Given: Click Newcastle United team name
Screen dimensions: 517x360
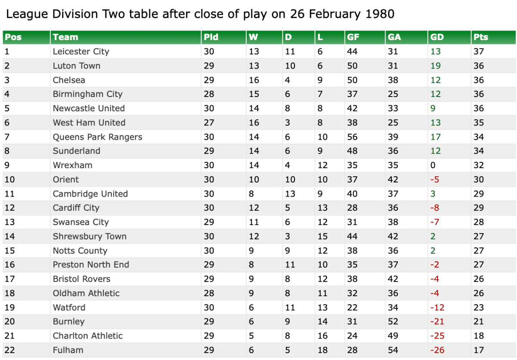Looking at the screenshot, I should [89, 109].
